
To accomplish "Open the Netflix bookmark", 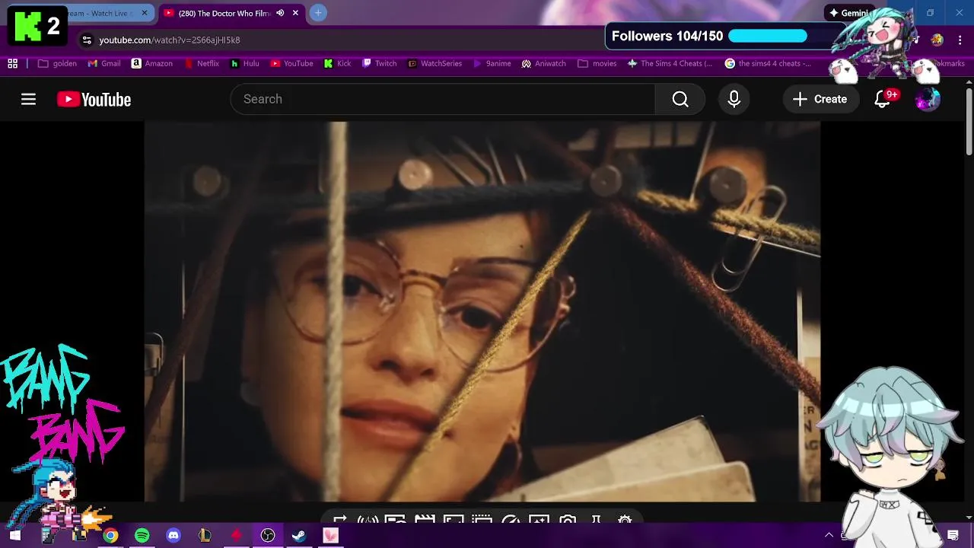I will tap(201, 63).
